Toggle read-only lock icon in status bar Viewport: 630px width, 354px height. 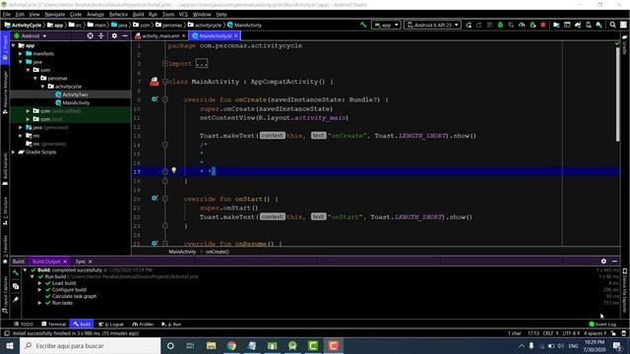(613, 333)
